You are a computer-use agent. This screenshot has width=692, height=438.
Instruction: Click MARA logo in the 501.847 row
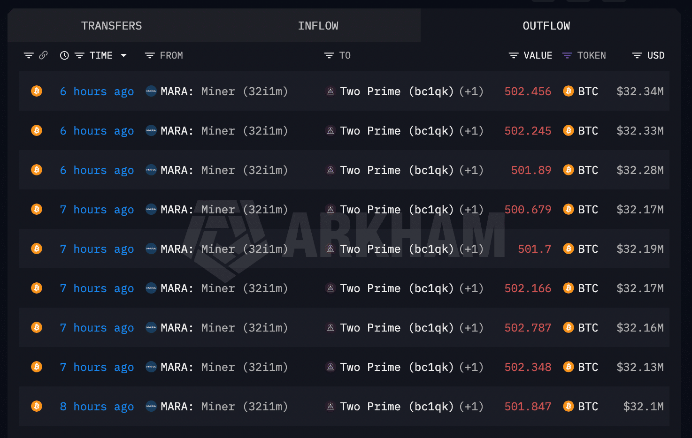[151, 406]
